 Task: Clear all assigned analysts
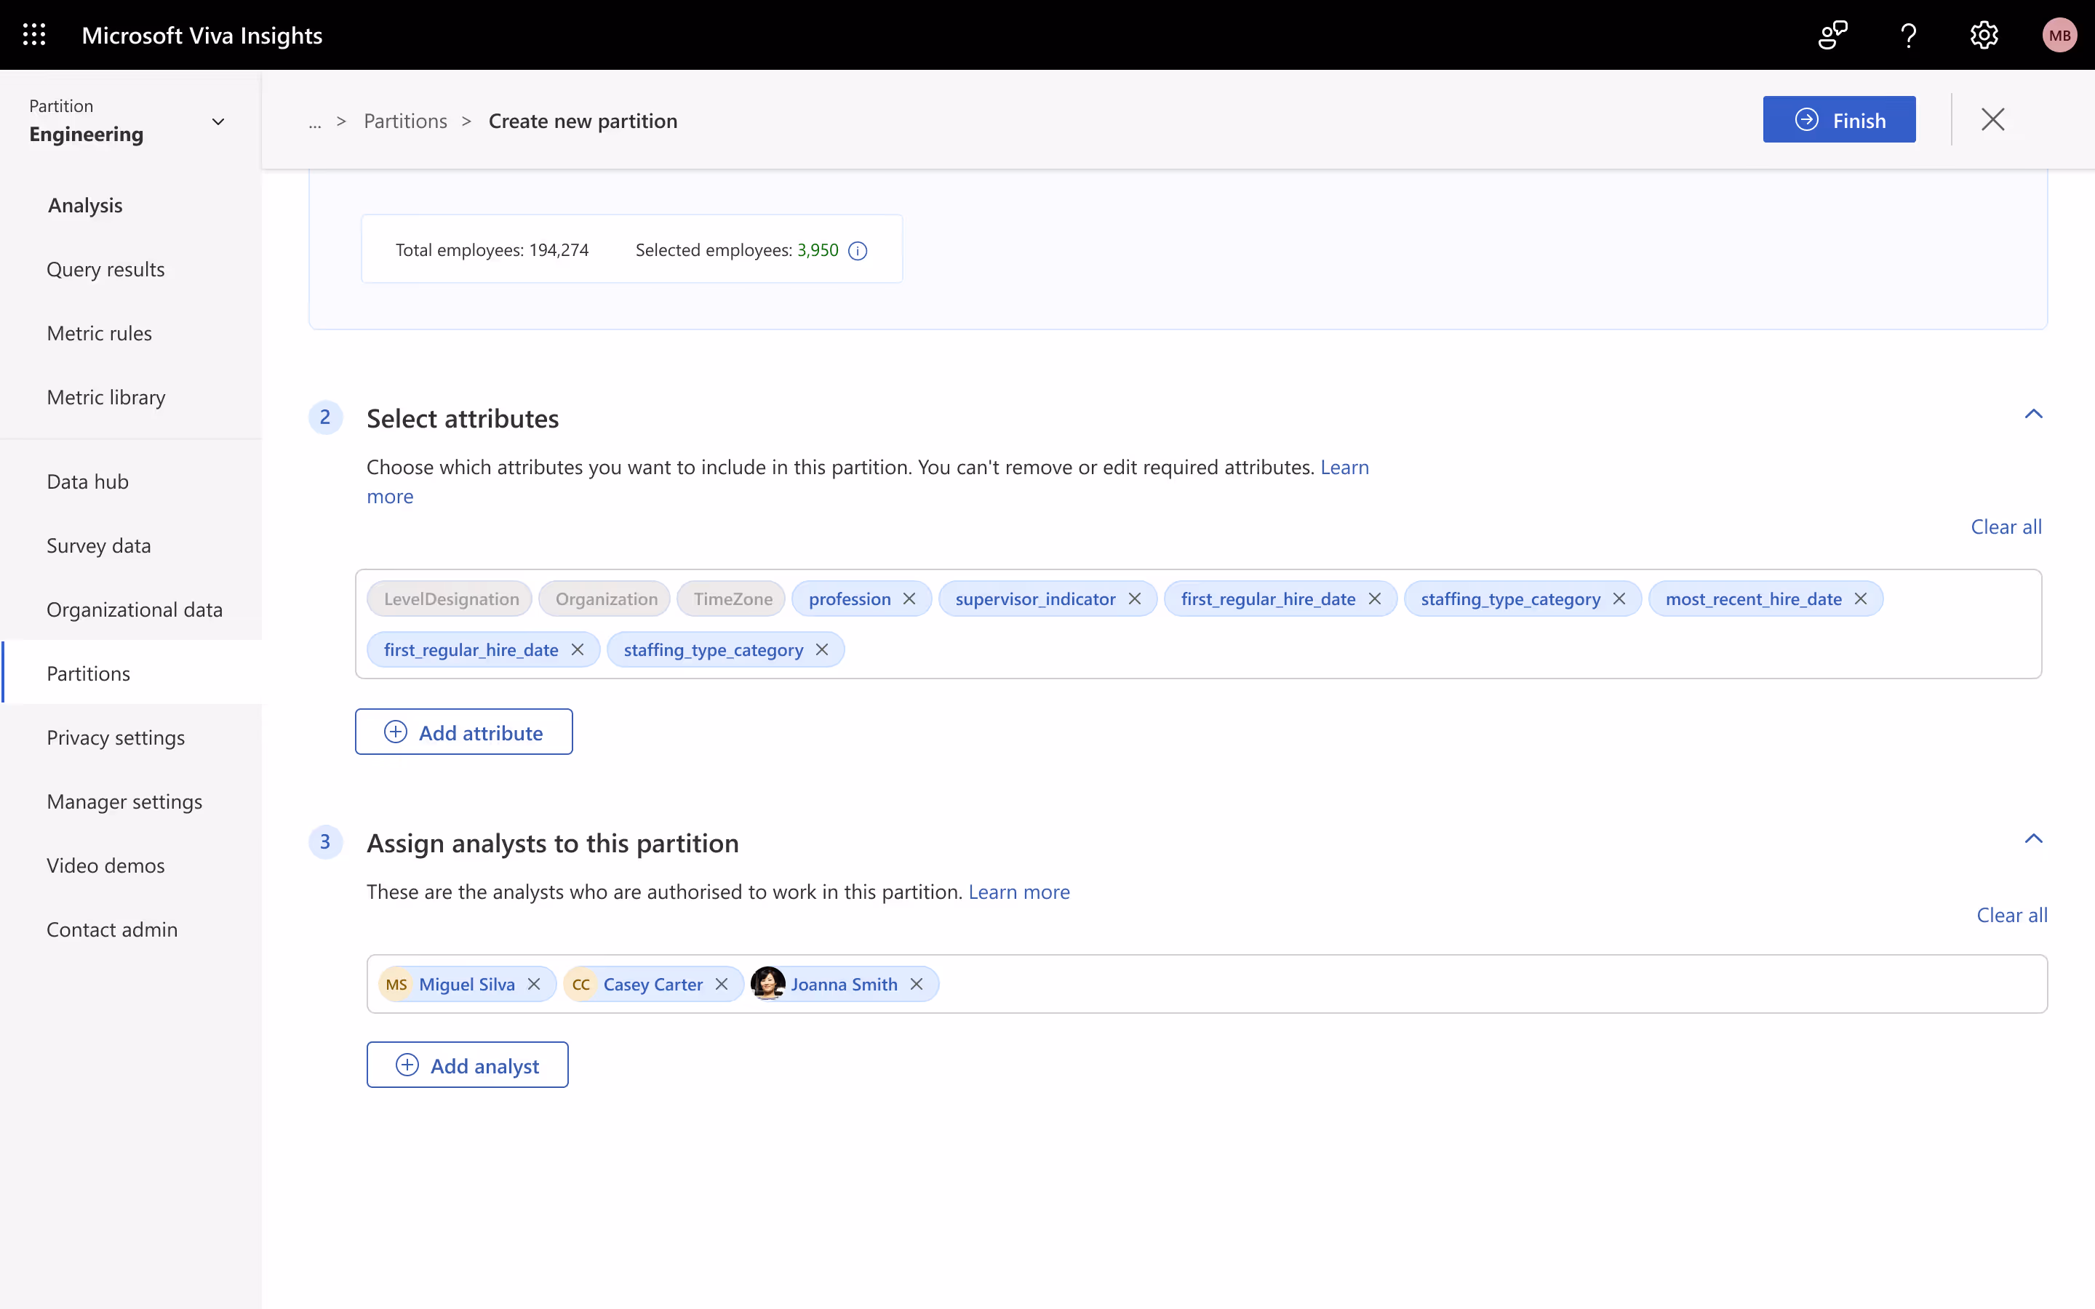tap(2011, 914)
